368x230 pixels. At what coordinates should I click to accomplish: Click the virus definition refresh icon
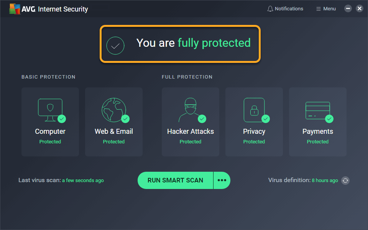[345, 180]
